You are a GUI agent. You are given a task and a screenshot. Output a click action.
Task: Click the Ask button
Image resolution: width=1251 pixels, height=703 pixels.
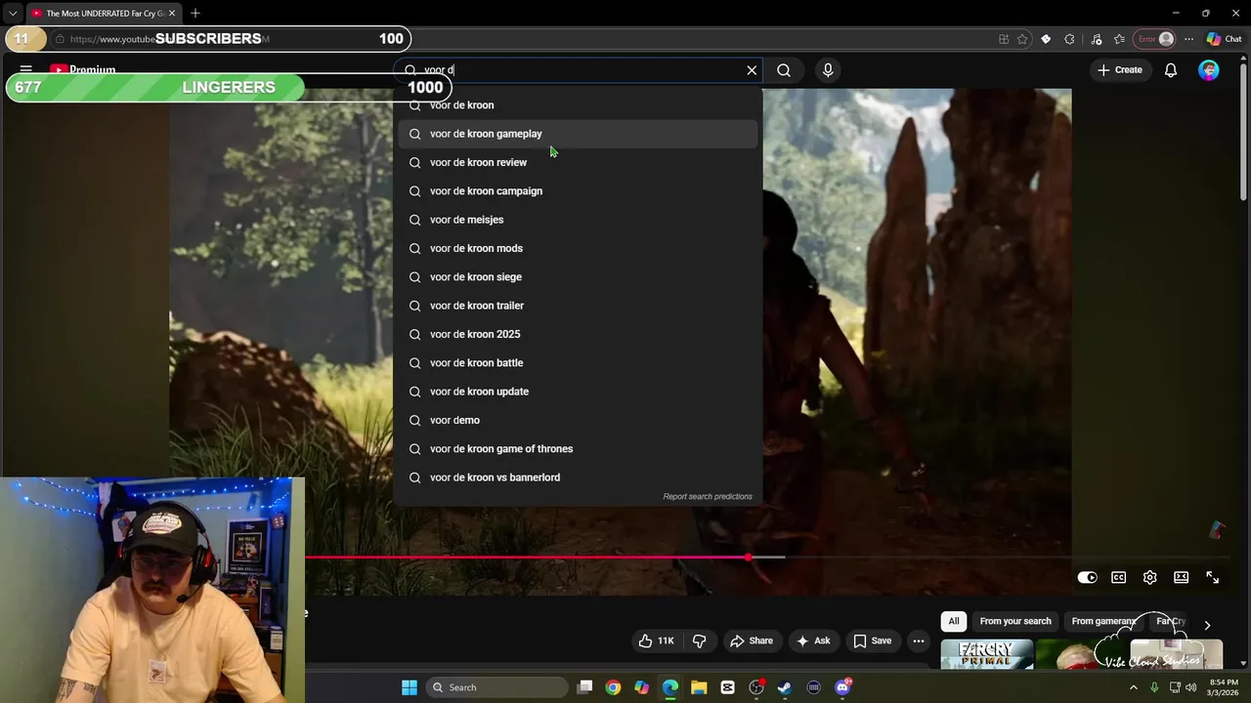(x=813, y=641)
